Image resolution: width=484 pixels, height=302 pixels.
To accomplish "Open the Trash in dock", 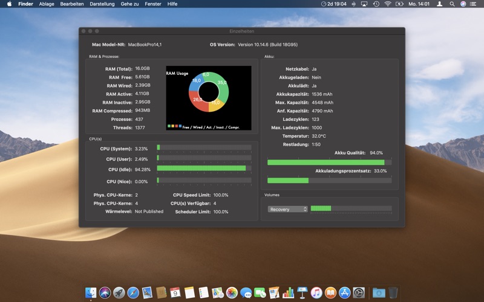I will point(393,293).
